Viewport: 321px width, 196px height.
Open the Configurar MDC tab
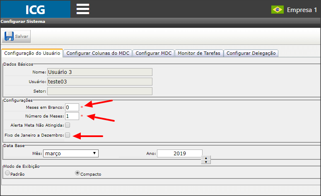point(154,53)
